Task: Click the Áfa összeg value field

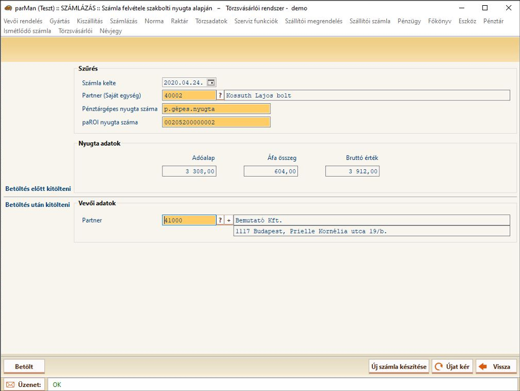Action: [270, 171]
